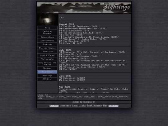This screenshot has width=168, height=126.
Task: Open the Photography section
Action: pyautogui.click(x=47, y=59)
